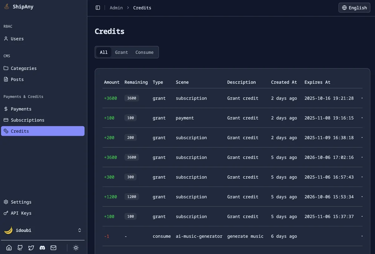Open the Payments sidebar item

click(x=21, y=109)
